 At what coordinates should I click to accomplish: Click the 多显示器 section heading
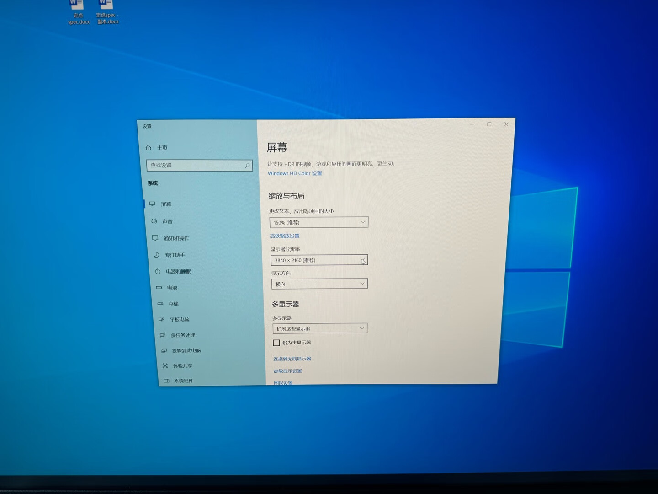[x=286, y=304]
